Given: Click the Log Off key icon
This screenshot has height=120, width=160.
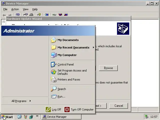Looking at the screenshot, I should [x=48, y=109].
